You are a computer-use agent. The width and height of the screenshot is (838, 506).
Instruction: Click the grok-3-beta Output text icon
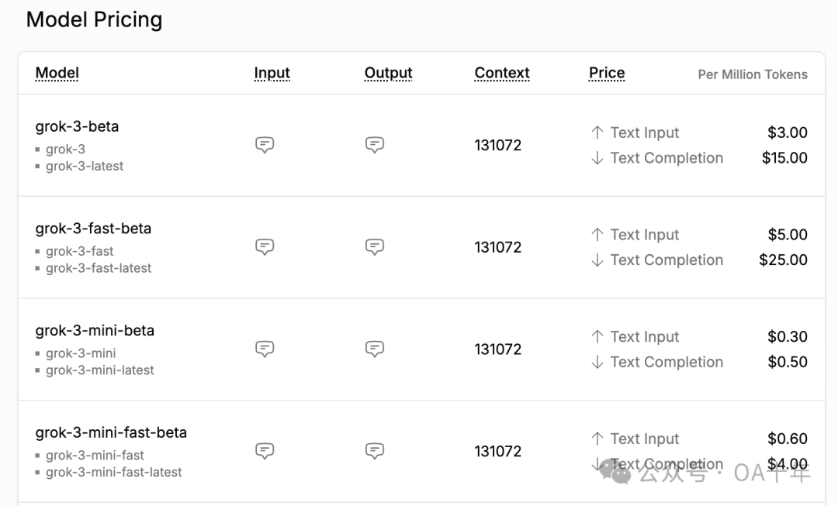point(375,145)
